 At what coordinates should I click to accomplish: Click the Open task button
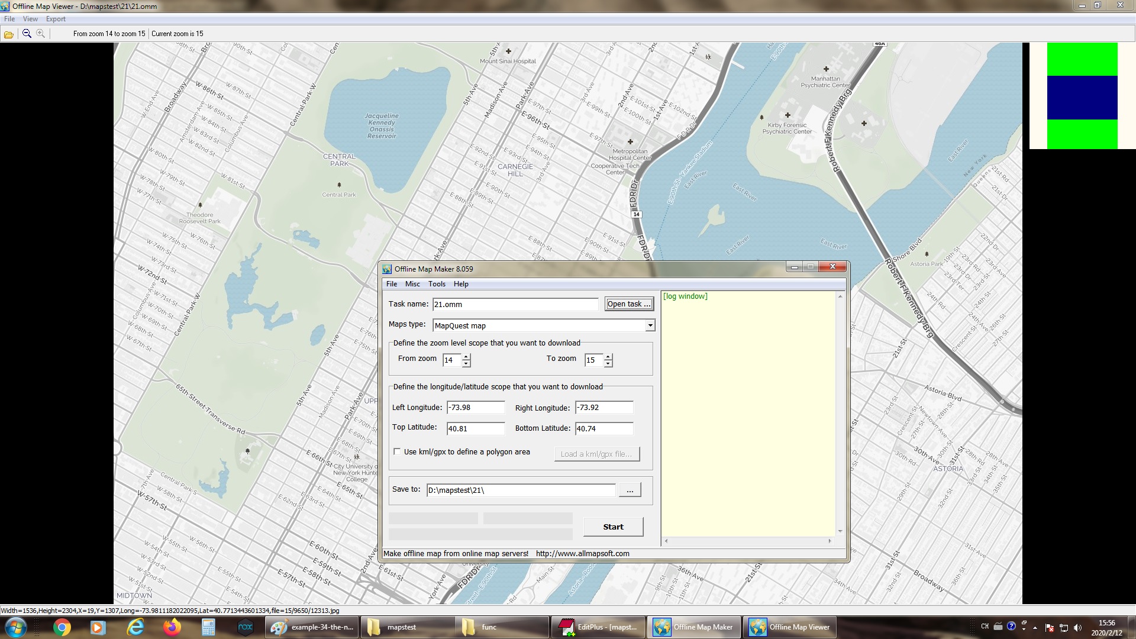[x=629, y=304]
